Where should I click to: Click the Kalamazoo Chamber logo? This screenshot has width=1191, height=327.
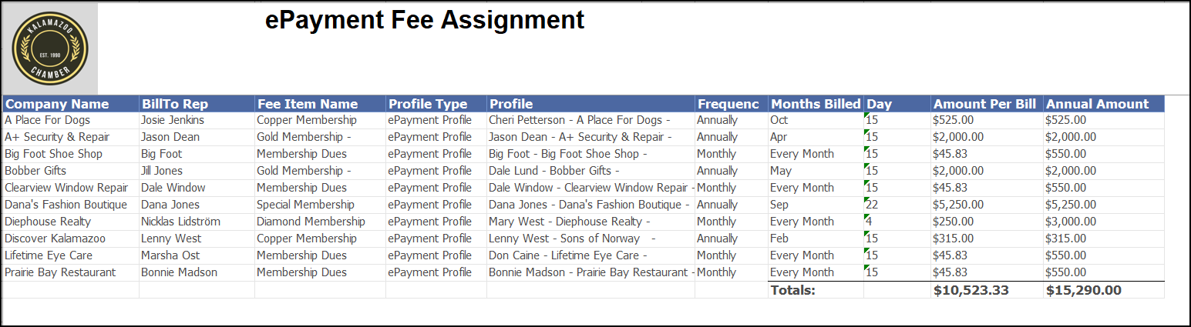tap(51, 48)
